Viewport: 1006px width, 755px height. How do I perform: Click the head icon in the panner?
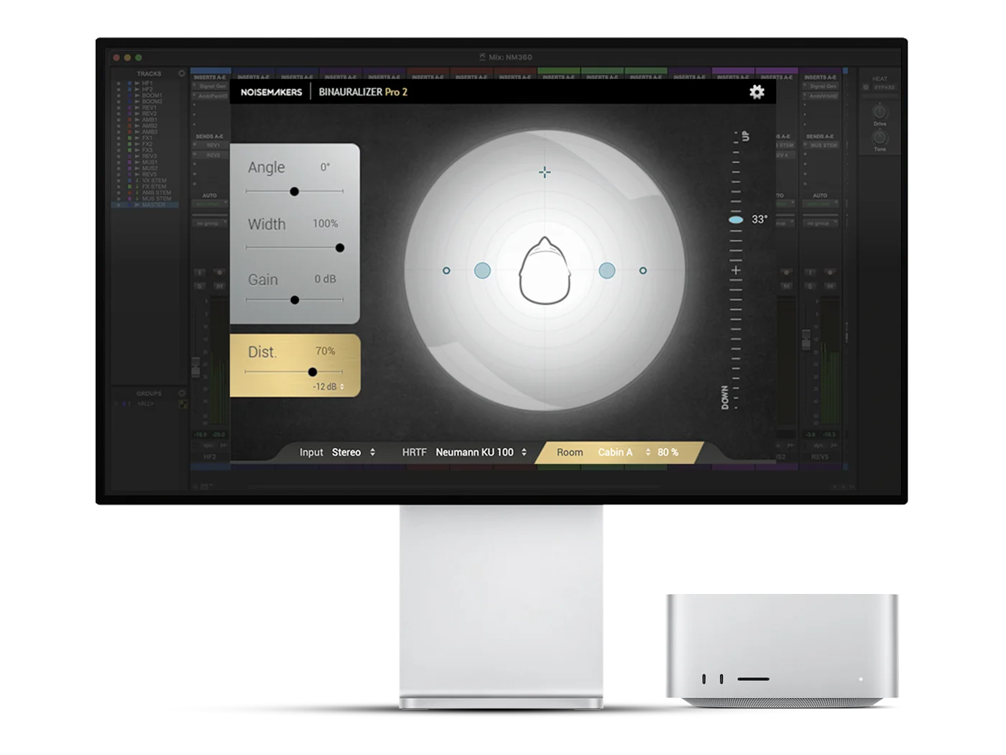545,271
